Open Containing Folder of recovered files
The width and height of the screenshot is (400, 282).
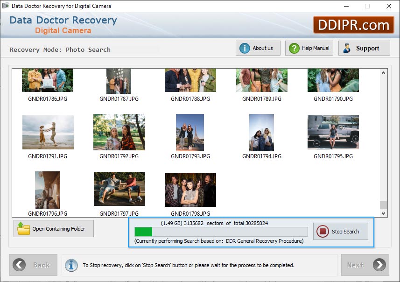pyautogui.click(x=54, y=228)
